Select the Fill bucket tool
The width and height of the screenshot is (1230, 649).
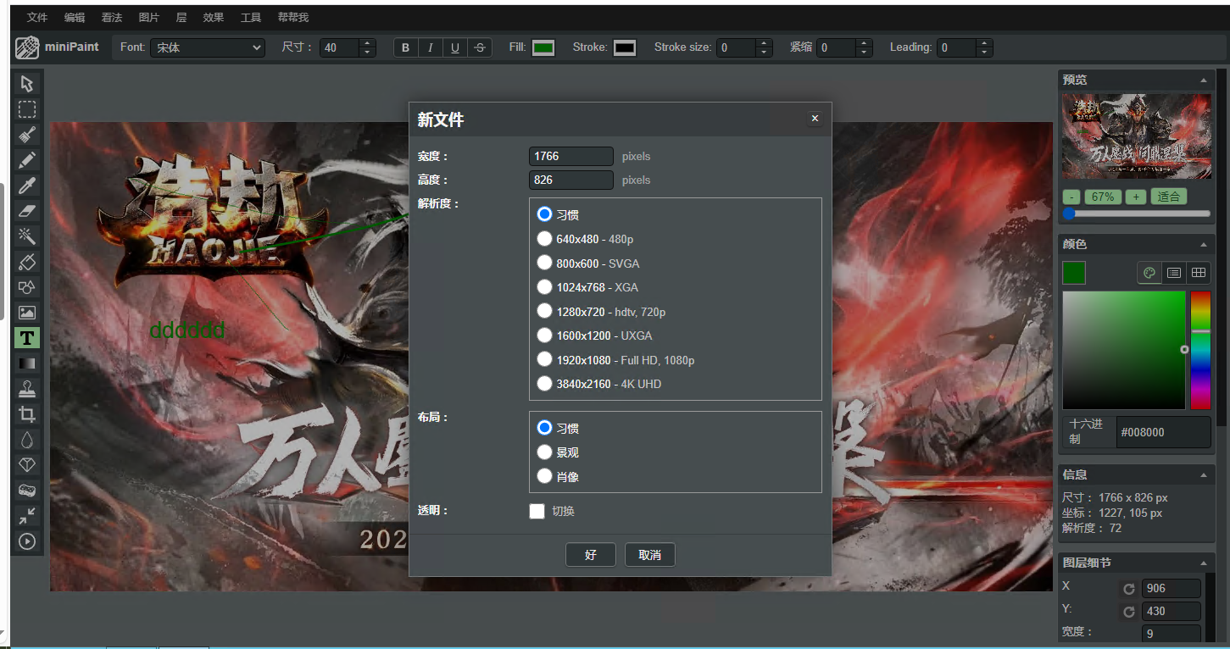click(27, 261)
